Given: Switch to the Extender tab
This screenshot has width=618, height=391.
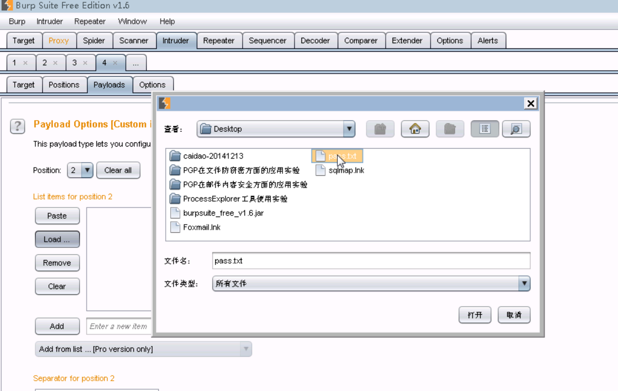Looking at the screenshot, I should [x=407, y=40].
